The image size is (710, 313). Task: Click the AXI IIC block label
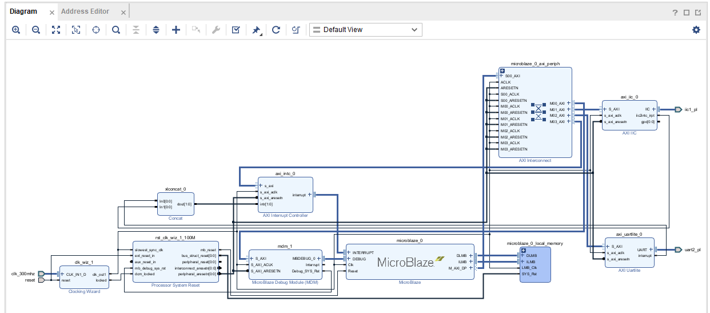pyautogui.click(x=629, y=133)
